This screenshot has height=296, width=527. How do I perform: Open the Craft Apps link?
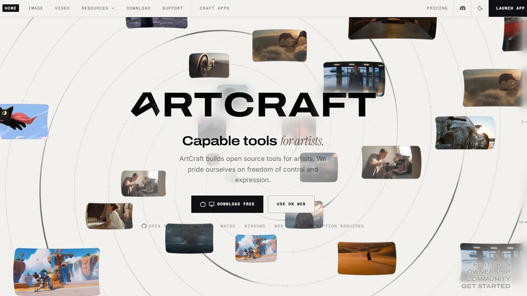[x=215, y=8]
